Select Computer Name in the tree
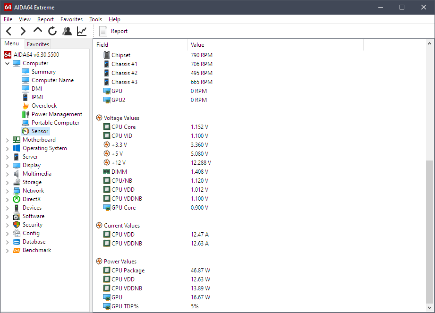Image resolution: width=435 pixels, height=313 pixels. 53,80
